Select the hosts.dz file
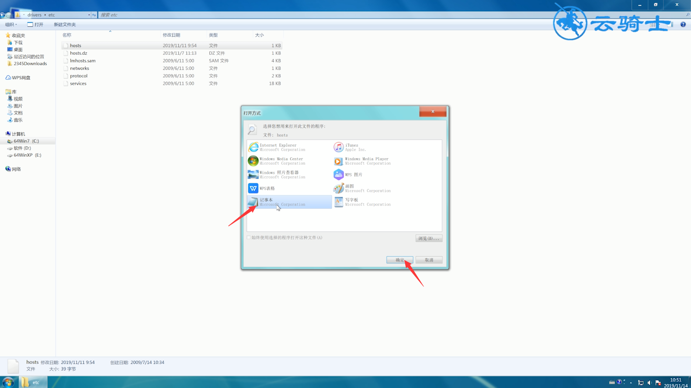 coord(172,53)
